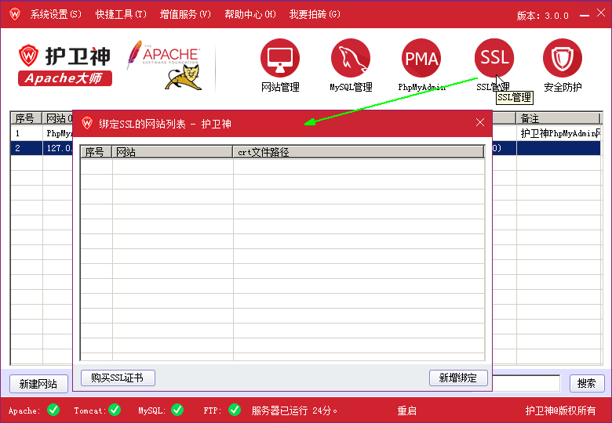Viewport: 612px width, 423px height.
Task: Click the FTP status green check icon
Action: pos(235,410)
